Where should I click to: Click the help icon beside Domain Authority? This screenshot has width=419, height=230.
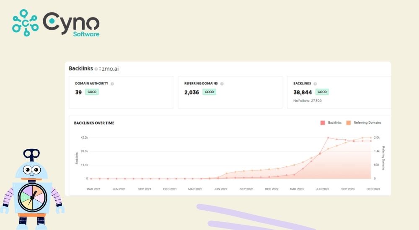[x=112, y=84]
